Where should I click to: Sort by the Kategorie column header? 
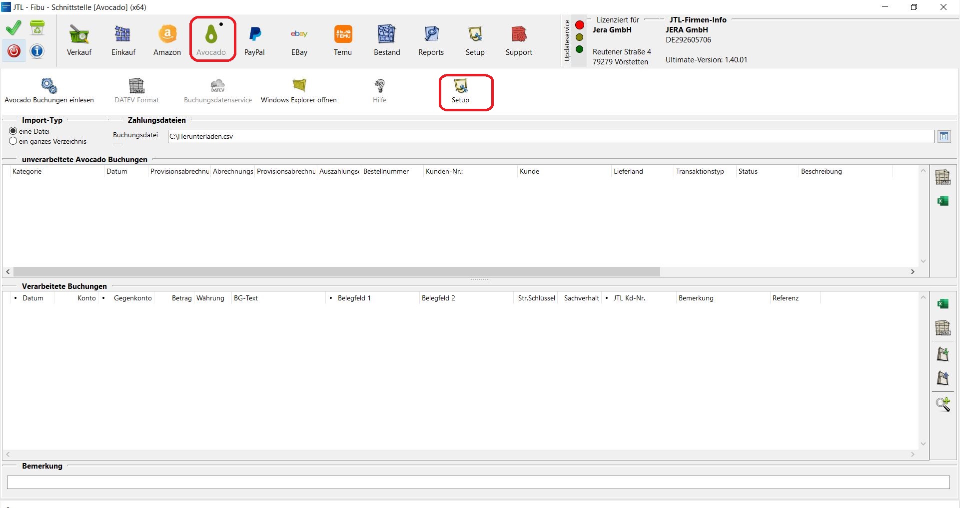click(x=55, y=172)
